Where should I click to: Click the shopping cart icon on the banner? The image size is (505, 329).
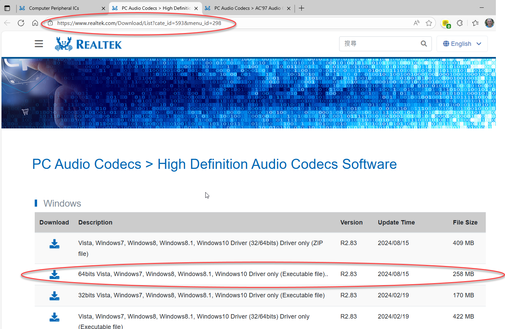[25, 112]
